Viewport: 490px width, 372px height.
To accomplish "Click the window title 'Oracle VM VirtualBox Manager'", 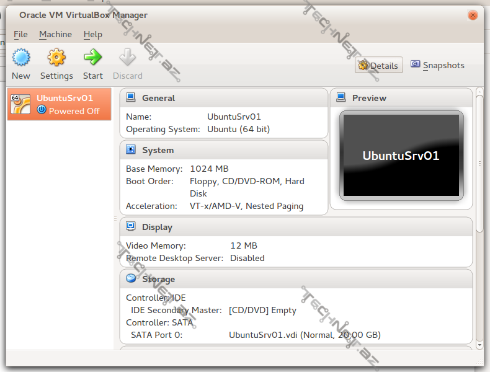I will [x=84, y=15].
